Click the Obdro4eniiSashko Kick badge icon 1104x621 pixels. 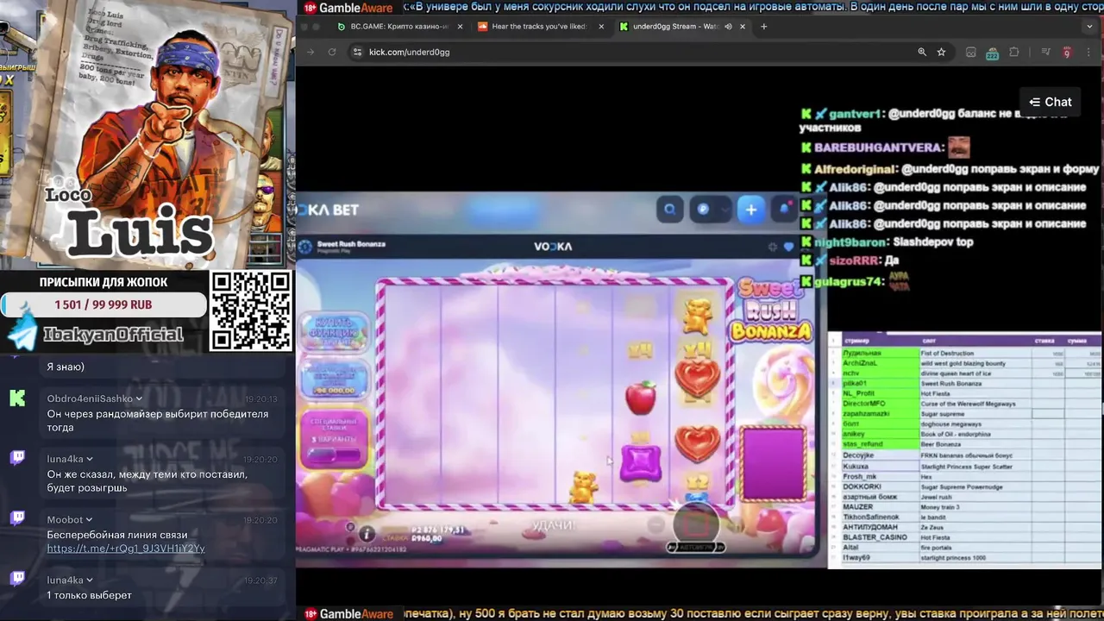(17, 398)
